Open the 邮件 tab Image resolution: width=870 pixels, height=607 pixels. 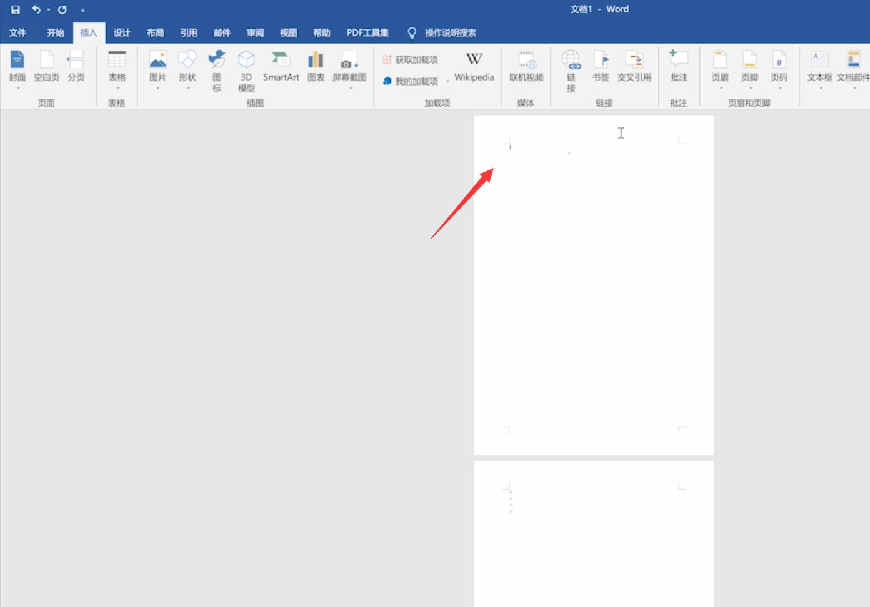[x=222, y=32]
